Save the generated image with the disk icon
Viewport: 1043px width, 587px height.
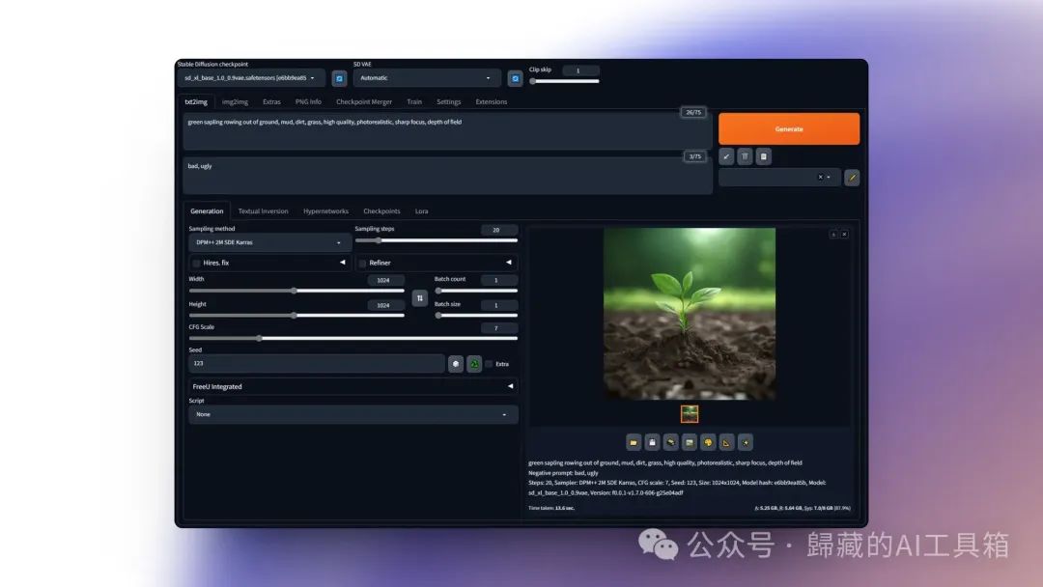pyautogui.click(x=653, y=443)
